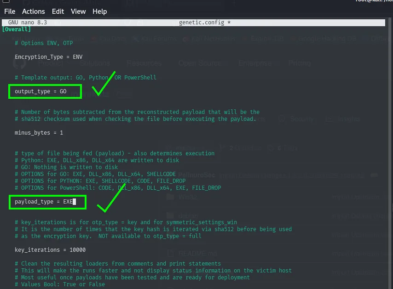
Task: Click the [Overall] section header
Action: point(17,29)
